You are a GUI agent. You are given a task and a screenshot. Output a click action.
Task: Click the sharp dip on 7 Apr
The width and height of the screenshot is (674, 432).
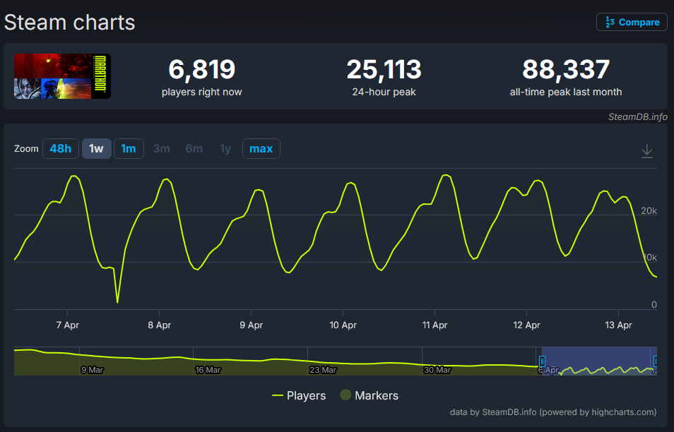coord(117,302)
